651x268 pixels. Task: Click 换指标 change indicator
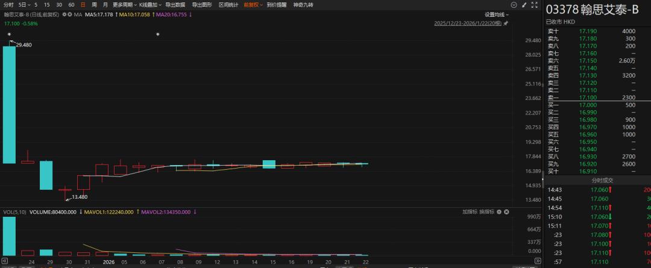(487, 211)
